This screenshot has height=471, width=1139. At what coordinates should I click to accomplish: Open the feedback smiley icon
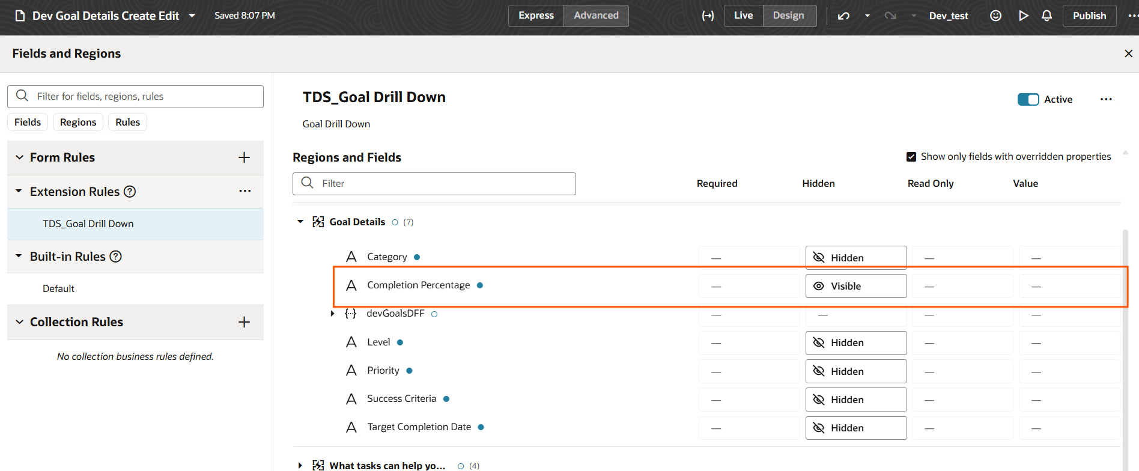[995, 16]
